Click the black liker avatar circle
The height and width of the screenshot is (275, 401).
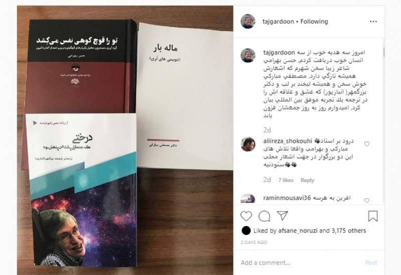tap(246, 230)
